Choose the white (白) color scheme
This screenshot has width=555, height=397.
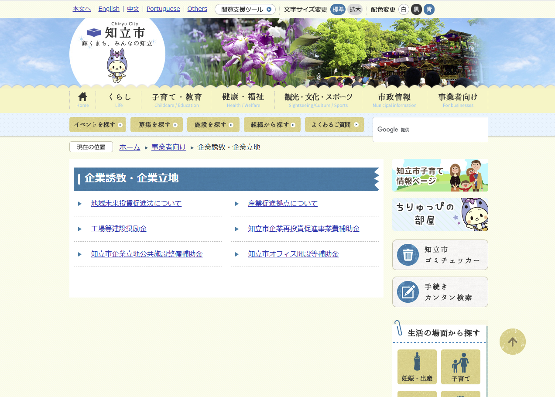pyautogui.click(x=404, y=10)
